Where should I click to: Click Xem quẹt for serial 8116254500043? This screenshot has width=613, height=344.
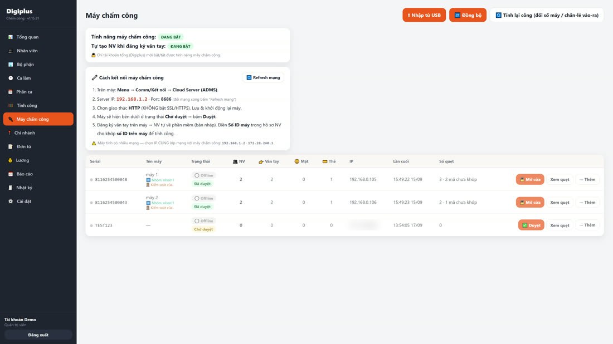[x=560, y=202]
